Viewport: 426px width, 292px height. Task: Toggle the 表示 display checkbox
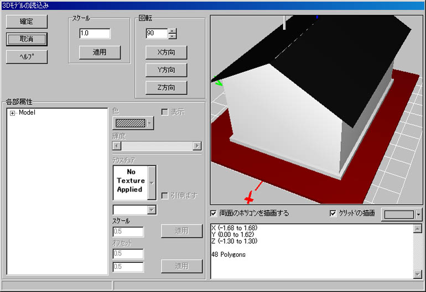click(165, 112)
